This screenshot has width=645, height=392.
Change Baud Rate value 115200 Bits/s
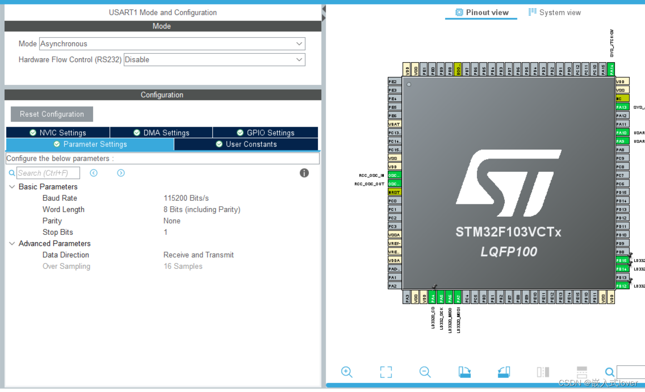point(186,198)
